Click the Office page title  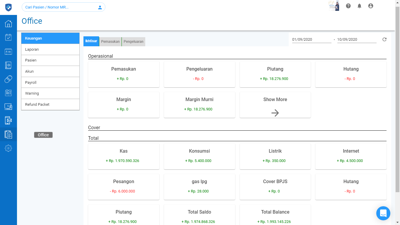tap(32, 21)
